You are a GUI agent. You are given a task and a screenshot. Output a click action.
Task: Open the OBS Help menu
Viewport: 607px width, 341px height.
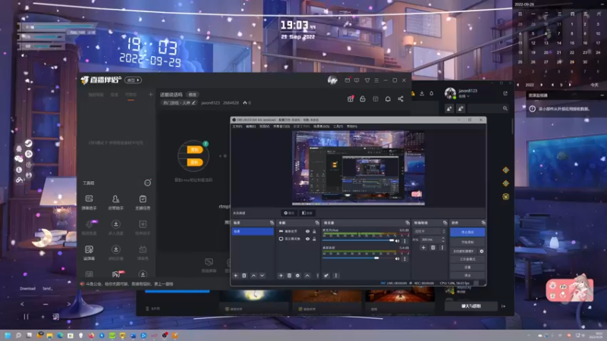(352, 127)
